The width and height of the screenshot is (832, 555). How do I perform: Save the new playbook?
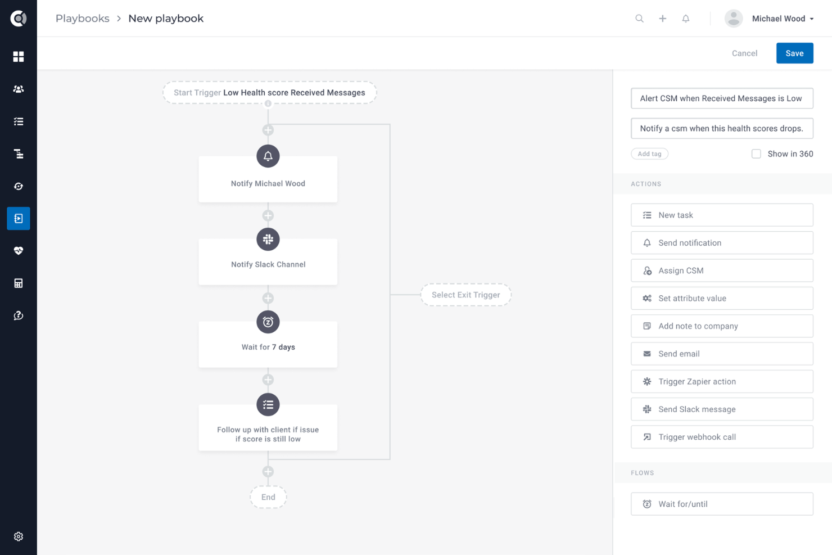(x=794, y=53)
